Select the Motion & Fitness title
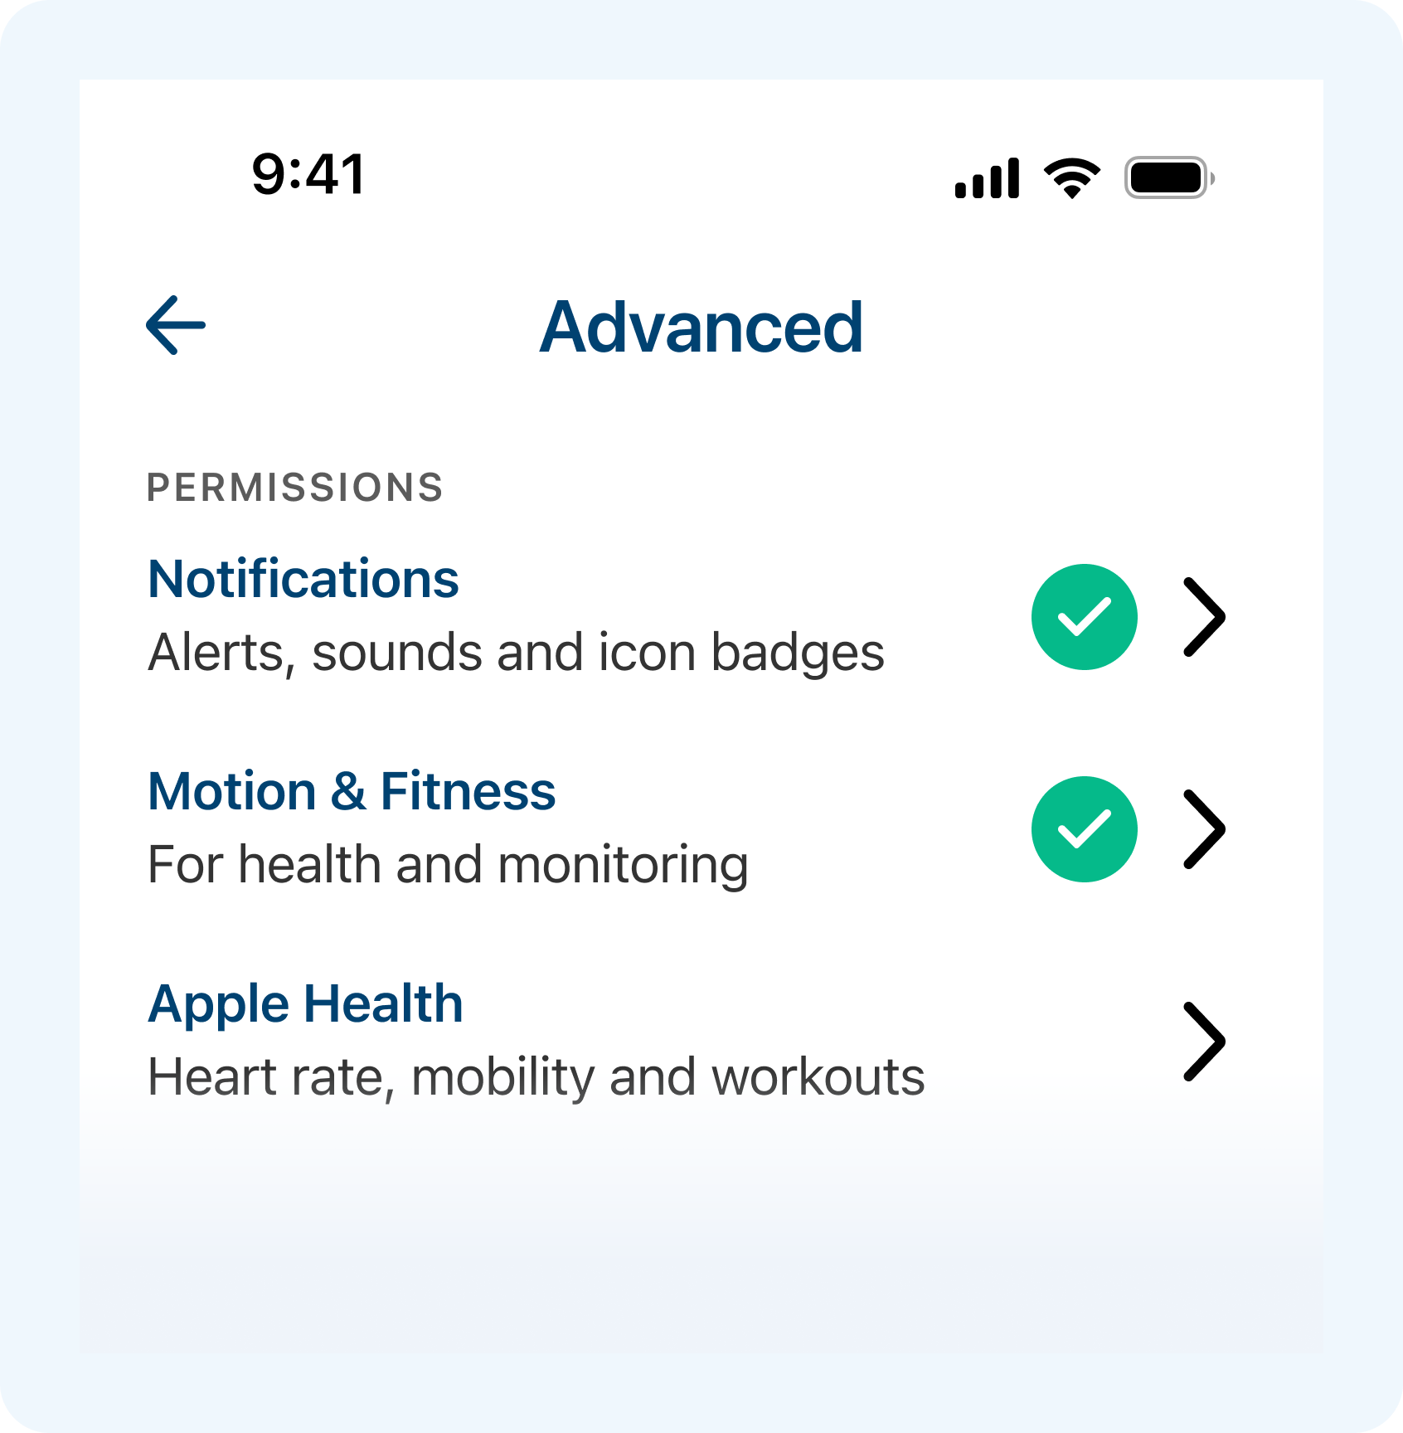Screen dimensions: 1403x1433 [352, 791]
